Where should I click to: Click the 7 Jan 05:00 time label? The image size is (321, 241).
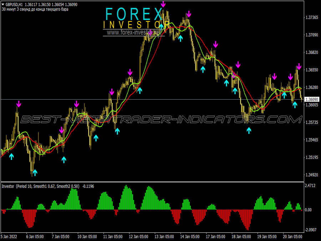click(x=61, y=236)
